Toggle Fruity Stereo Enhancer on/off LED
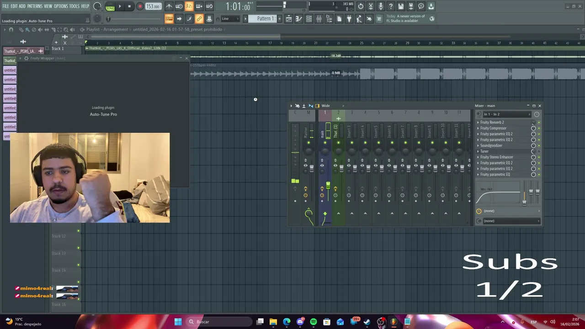Viewport: 585px width, 329px height. tap(539, 157)
